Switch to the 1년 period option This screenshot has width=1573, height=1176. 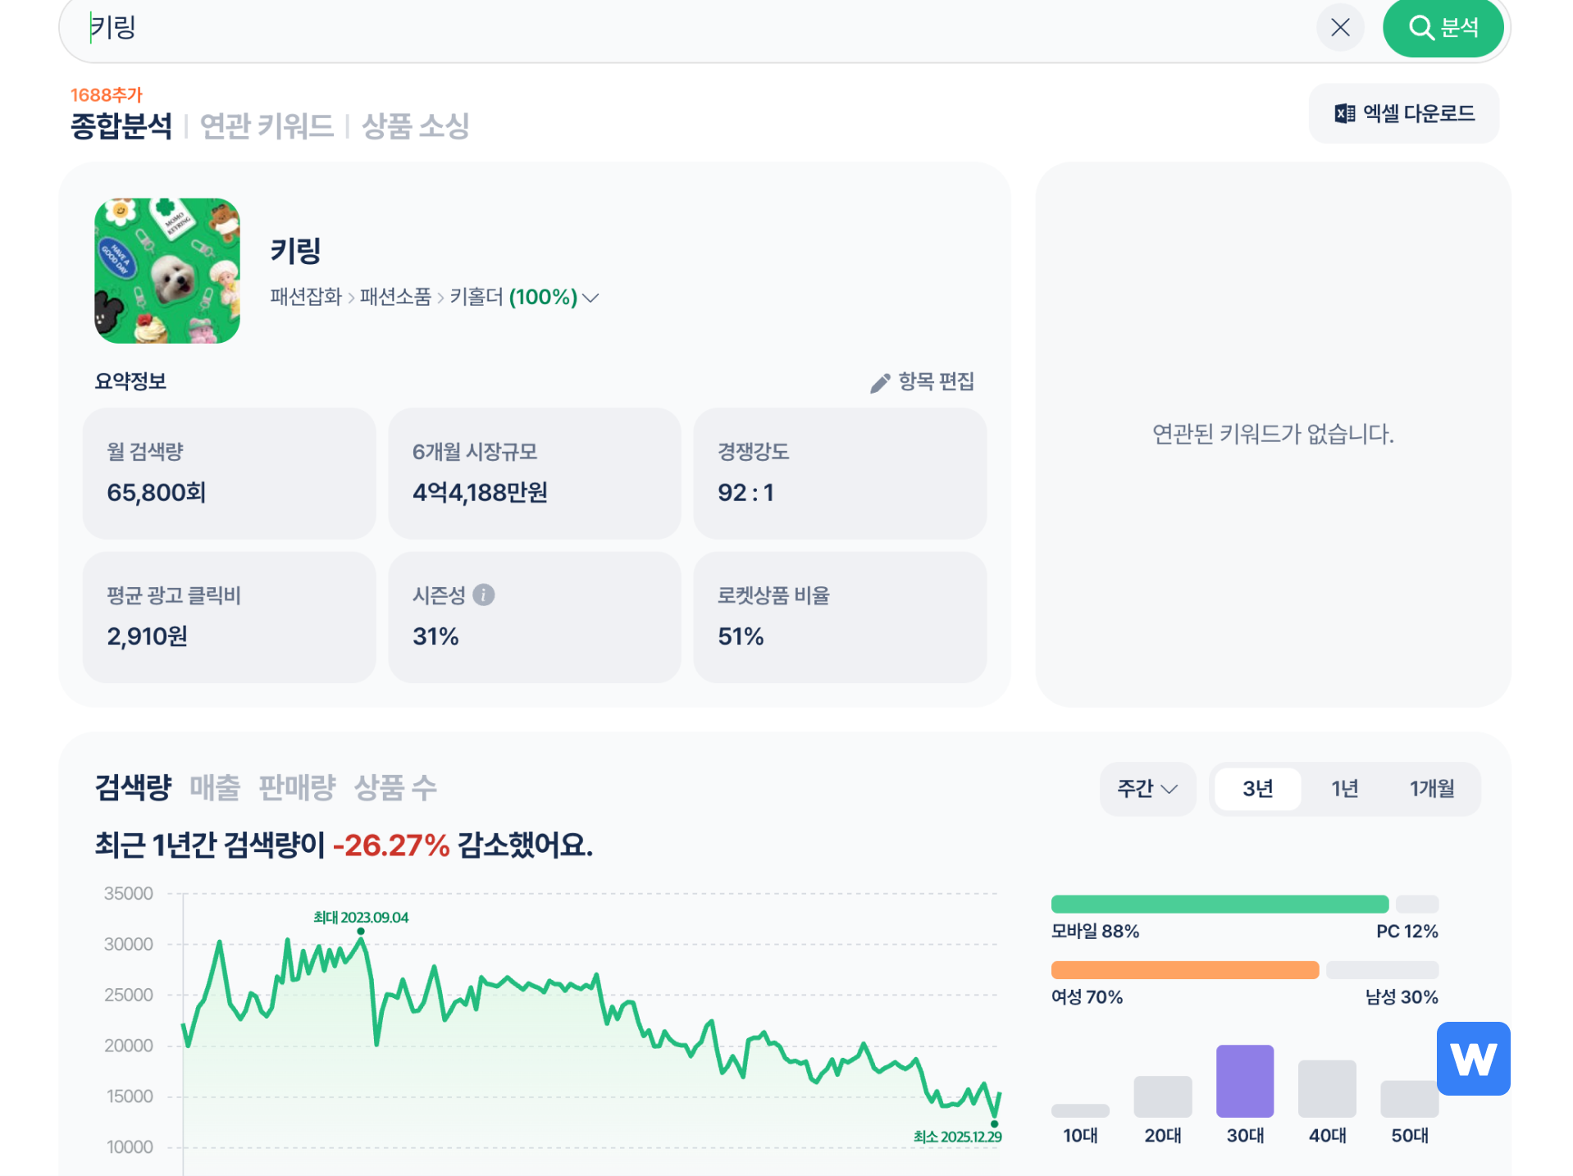coord(1345,789)
